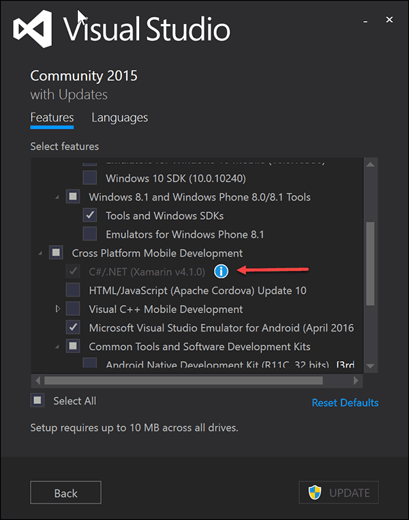Click the Visual Studio logo icon

click(x=32, y=29)
